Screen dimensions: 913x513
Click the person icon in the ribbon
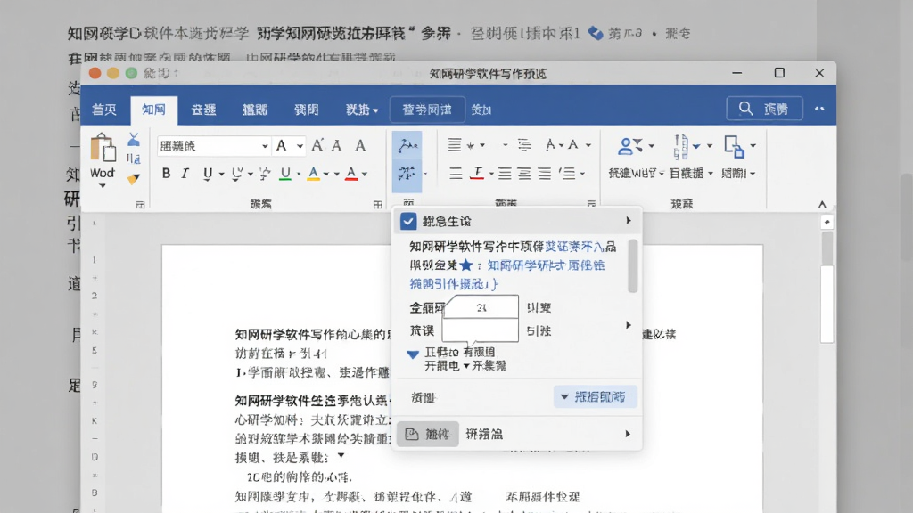click(x=625, y=146)
